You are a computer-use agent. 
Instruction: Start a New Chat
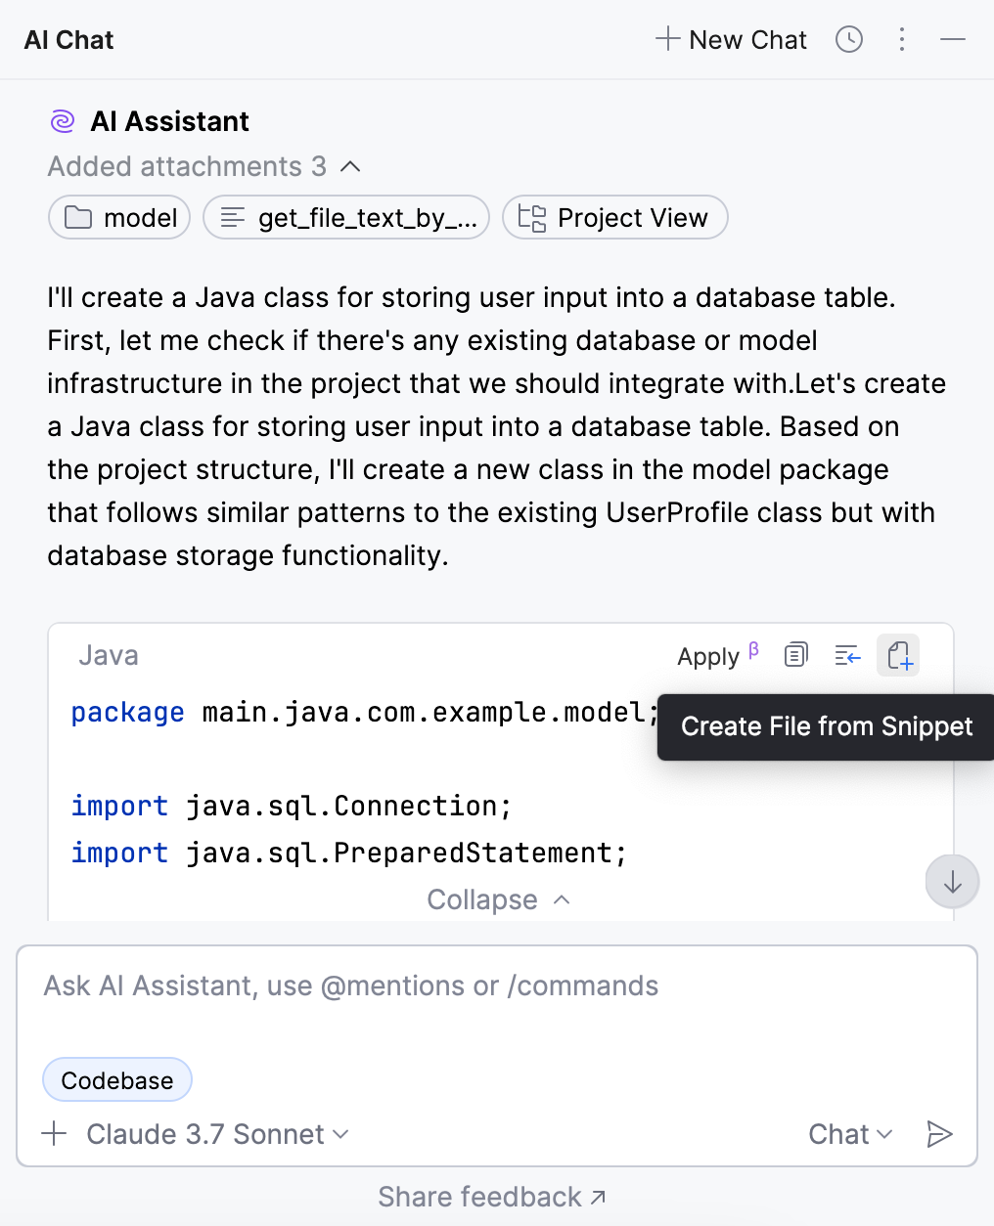tap(732, 40)
